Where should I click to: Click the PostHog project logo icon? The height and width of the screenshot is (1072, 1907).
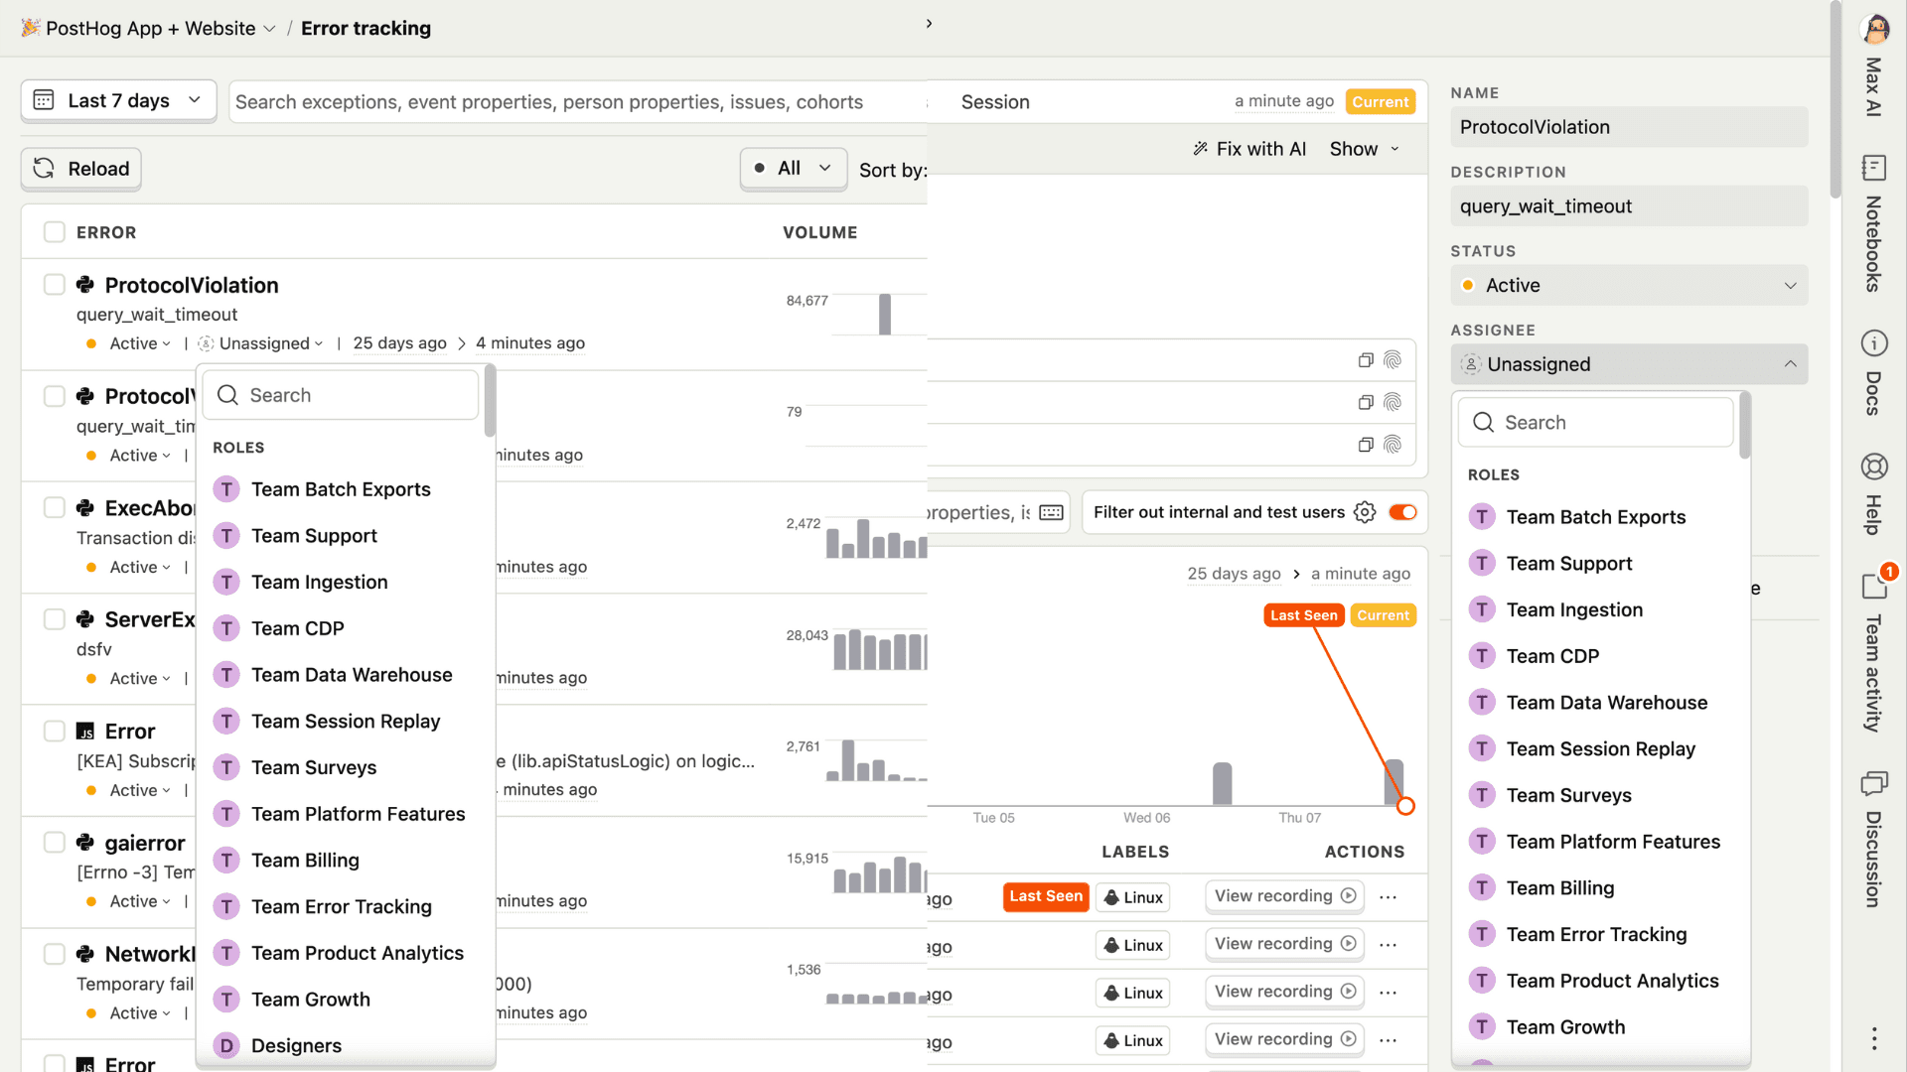click(x=31, y=28)
